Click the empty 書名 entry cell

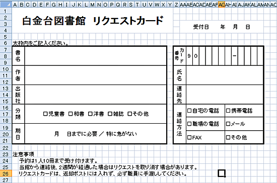[96, 56]
